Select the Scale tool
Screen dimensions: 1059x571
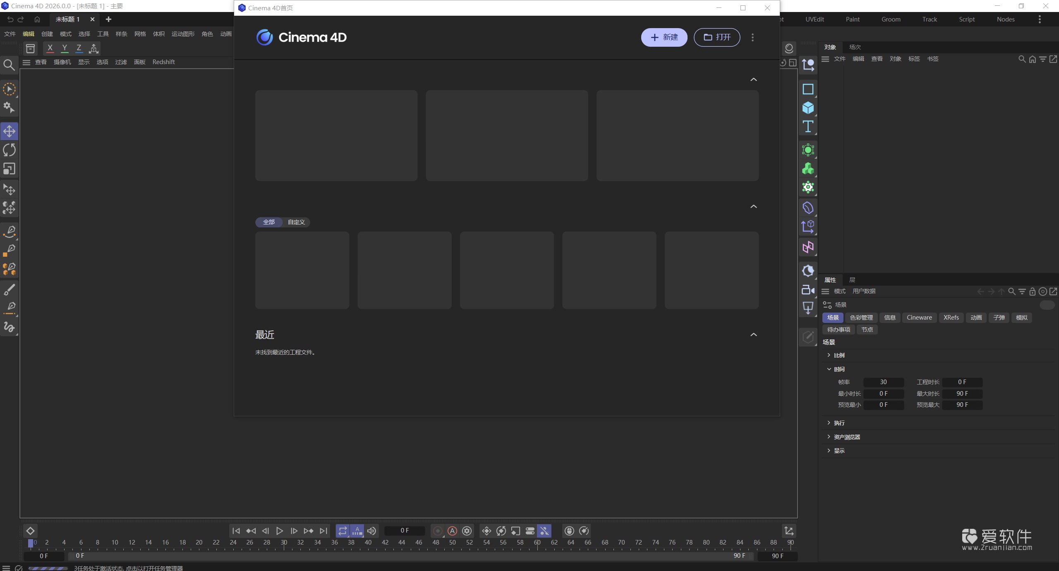(x=9, y=168)
